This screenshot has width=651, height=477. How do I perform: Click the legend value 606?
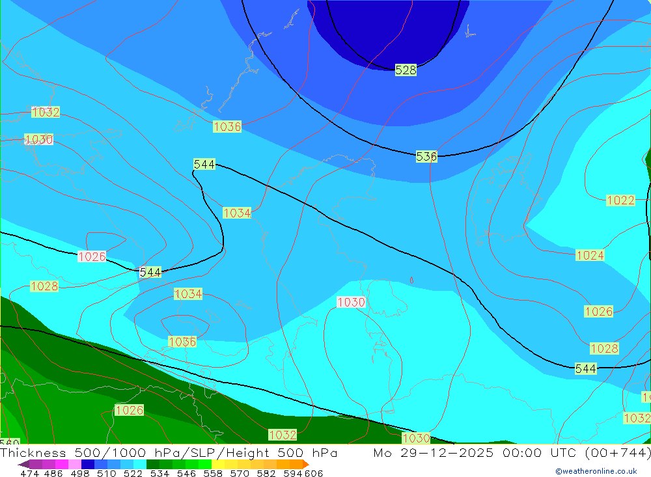pos(313,473)
